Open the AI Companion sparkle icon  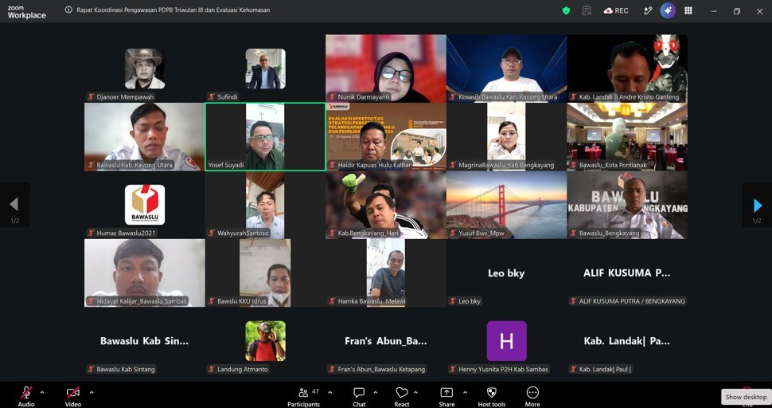[668, 10]
